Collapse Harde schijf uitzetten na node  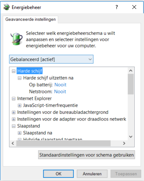click(x=20, y=78)
